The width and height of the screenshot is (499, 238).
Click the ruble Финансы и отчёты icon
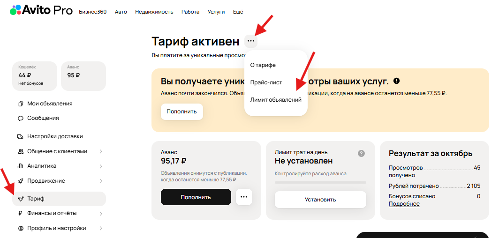(x=21, y=214)
